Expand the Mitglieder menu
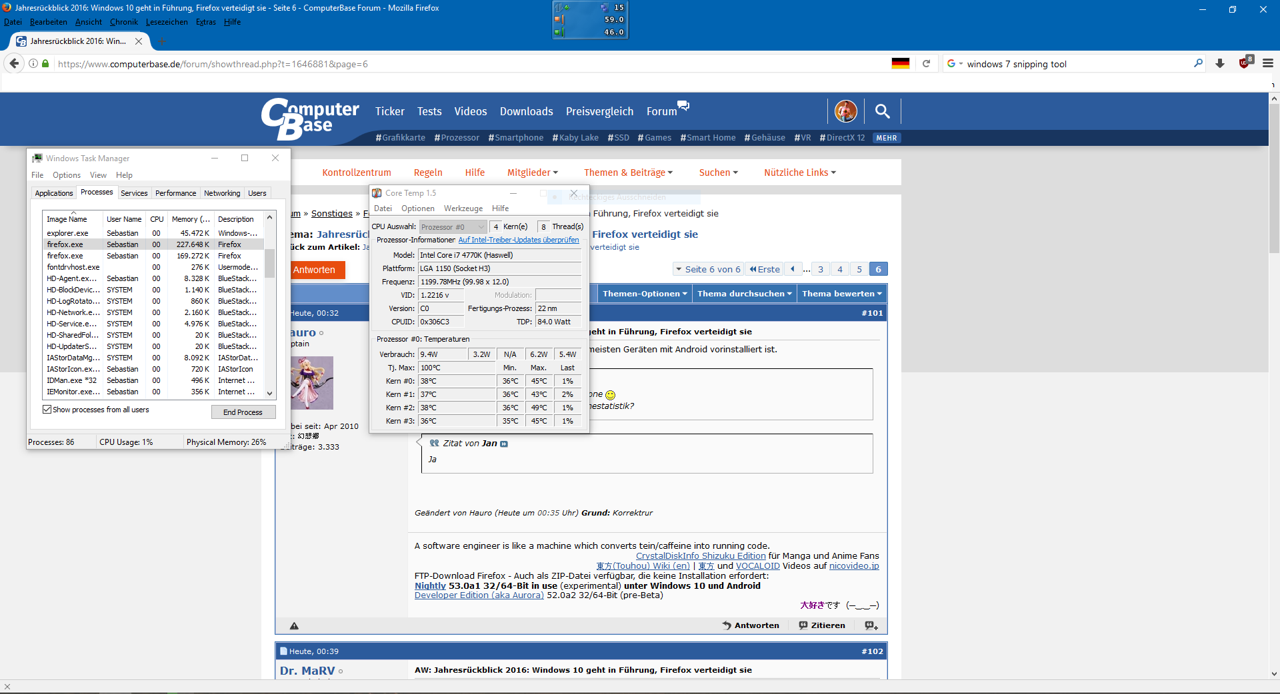The height and width of the screenshot is (694, 1280). point(532,173)
